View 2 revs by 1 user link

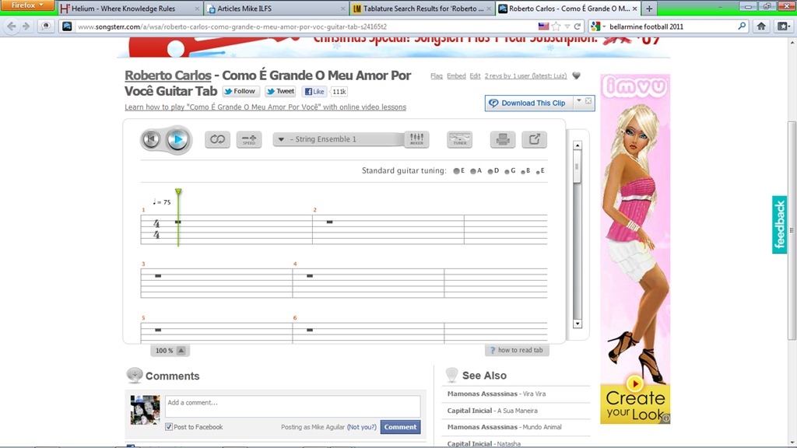[525, 75]
